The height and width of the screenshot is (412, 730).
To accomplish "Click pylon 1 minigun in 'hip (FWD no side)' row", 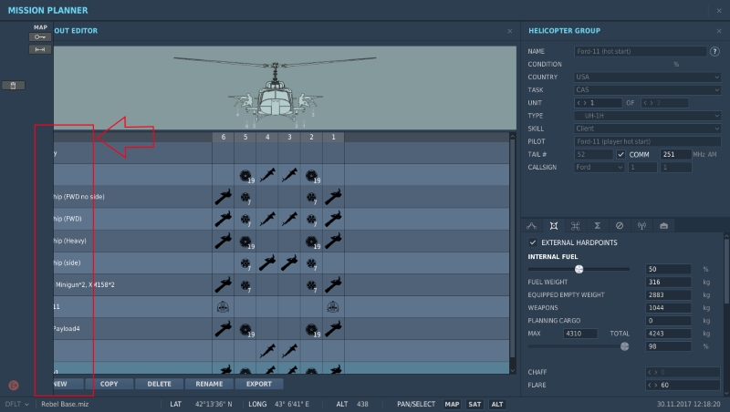I will coord(333,197).
